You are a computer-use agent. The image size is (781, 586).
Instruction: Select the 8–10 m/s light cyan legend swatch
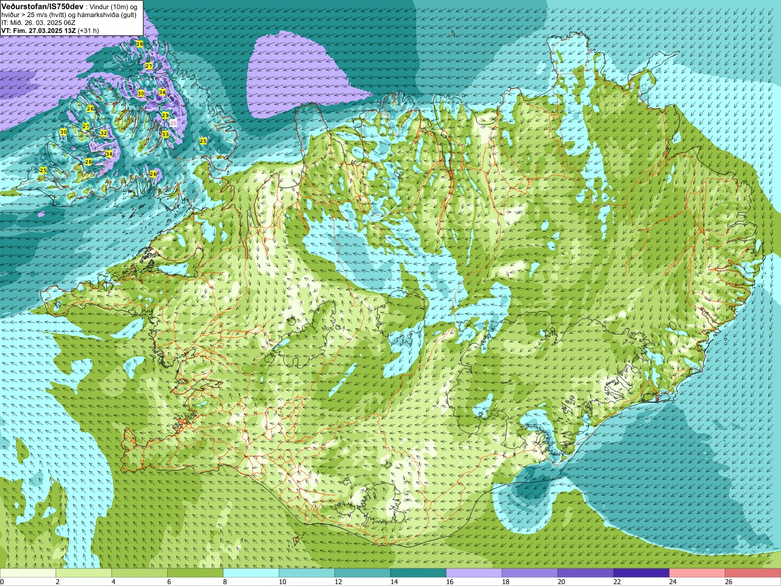coord(251,573)
